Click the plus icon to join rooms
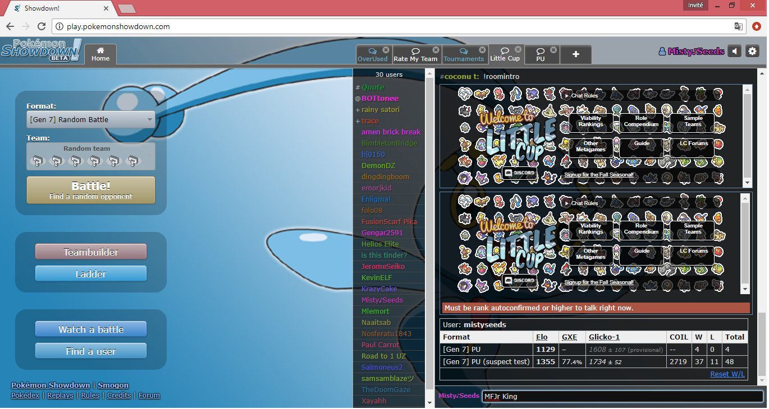 point(575,54)
